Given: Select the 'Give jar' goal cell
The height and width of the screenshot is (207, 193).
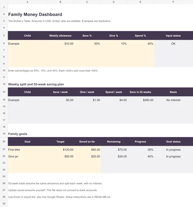Looking at the screenshot, I should tap(27, 156).
